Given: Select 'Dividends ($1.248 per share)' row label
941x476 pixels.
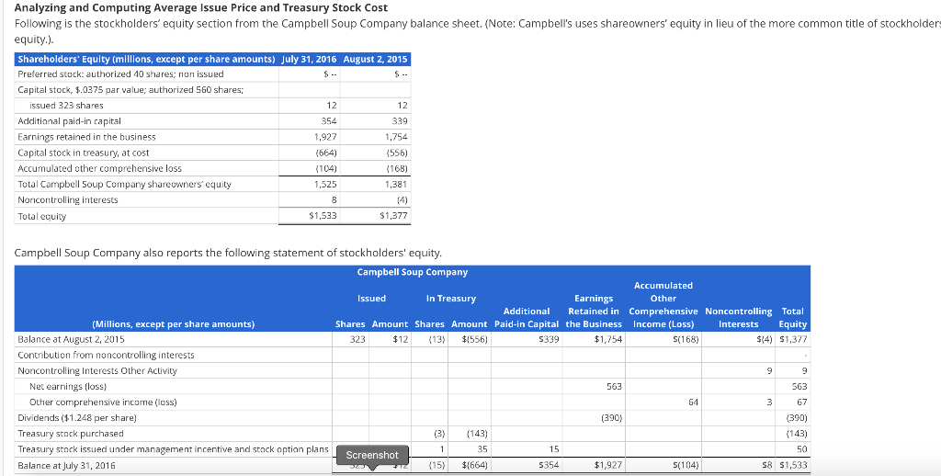Looking at the screenshot, I should pos(77,417).
